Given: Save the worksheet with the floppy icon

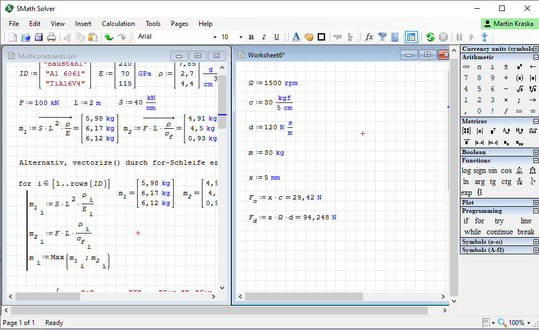Looking at the screenshot, I should click(x=39, y=37).
